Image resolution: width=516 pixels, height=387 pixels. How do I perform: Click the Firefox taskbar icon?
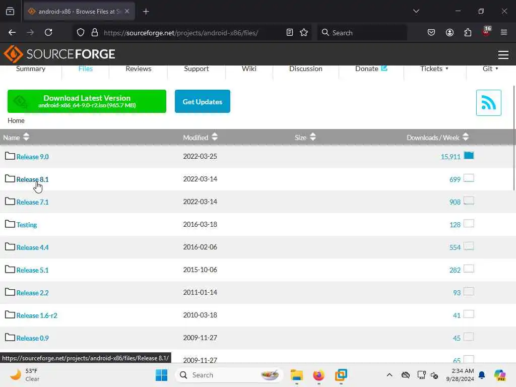(x=318, y=375)
